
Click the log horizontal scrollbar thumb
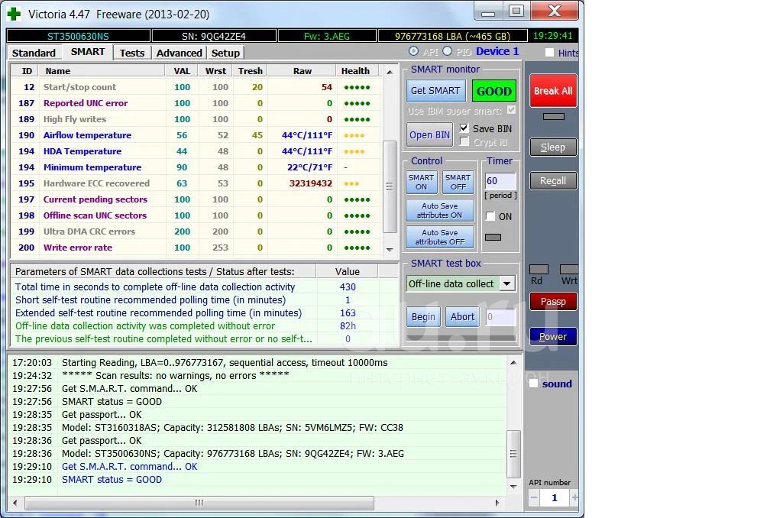199,503
